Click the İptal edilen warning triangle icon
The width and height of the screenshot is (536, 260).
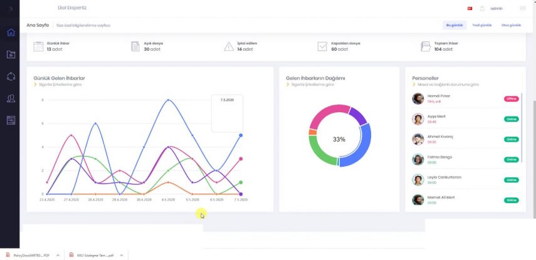click(229, 46)
